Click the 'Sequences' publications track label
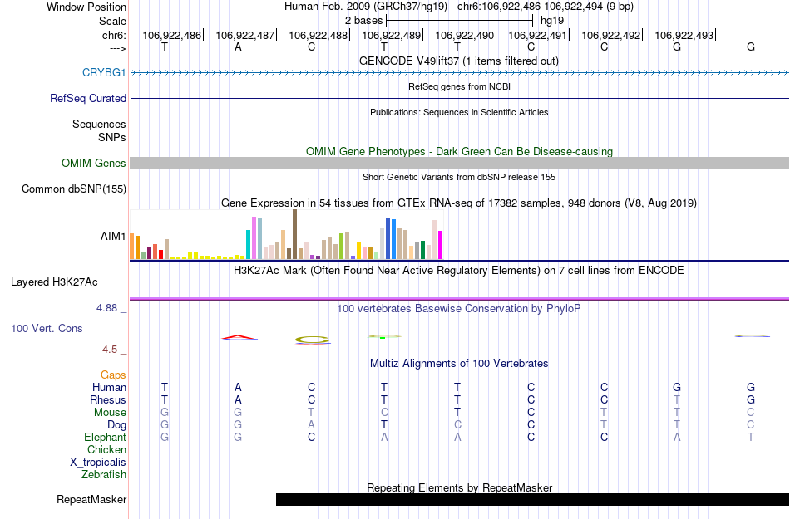The image size is (790, 519). [99, 125]
